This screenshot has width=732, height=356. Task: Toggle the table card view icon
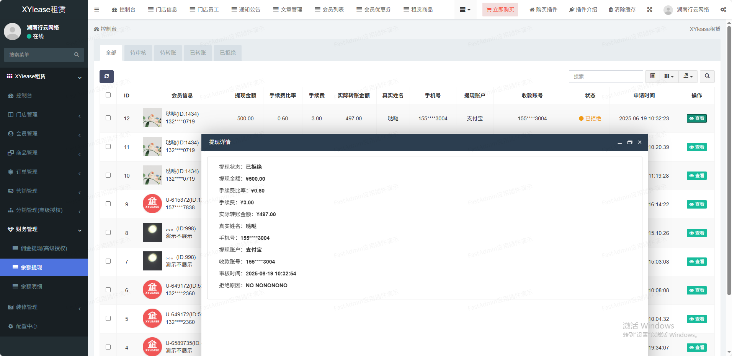point(652,76)
